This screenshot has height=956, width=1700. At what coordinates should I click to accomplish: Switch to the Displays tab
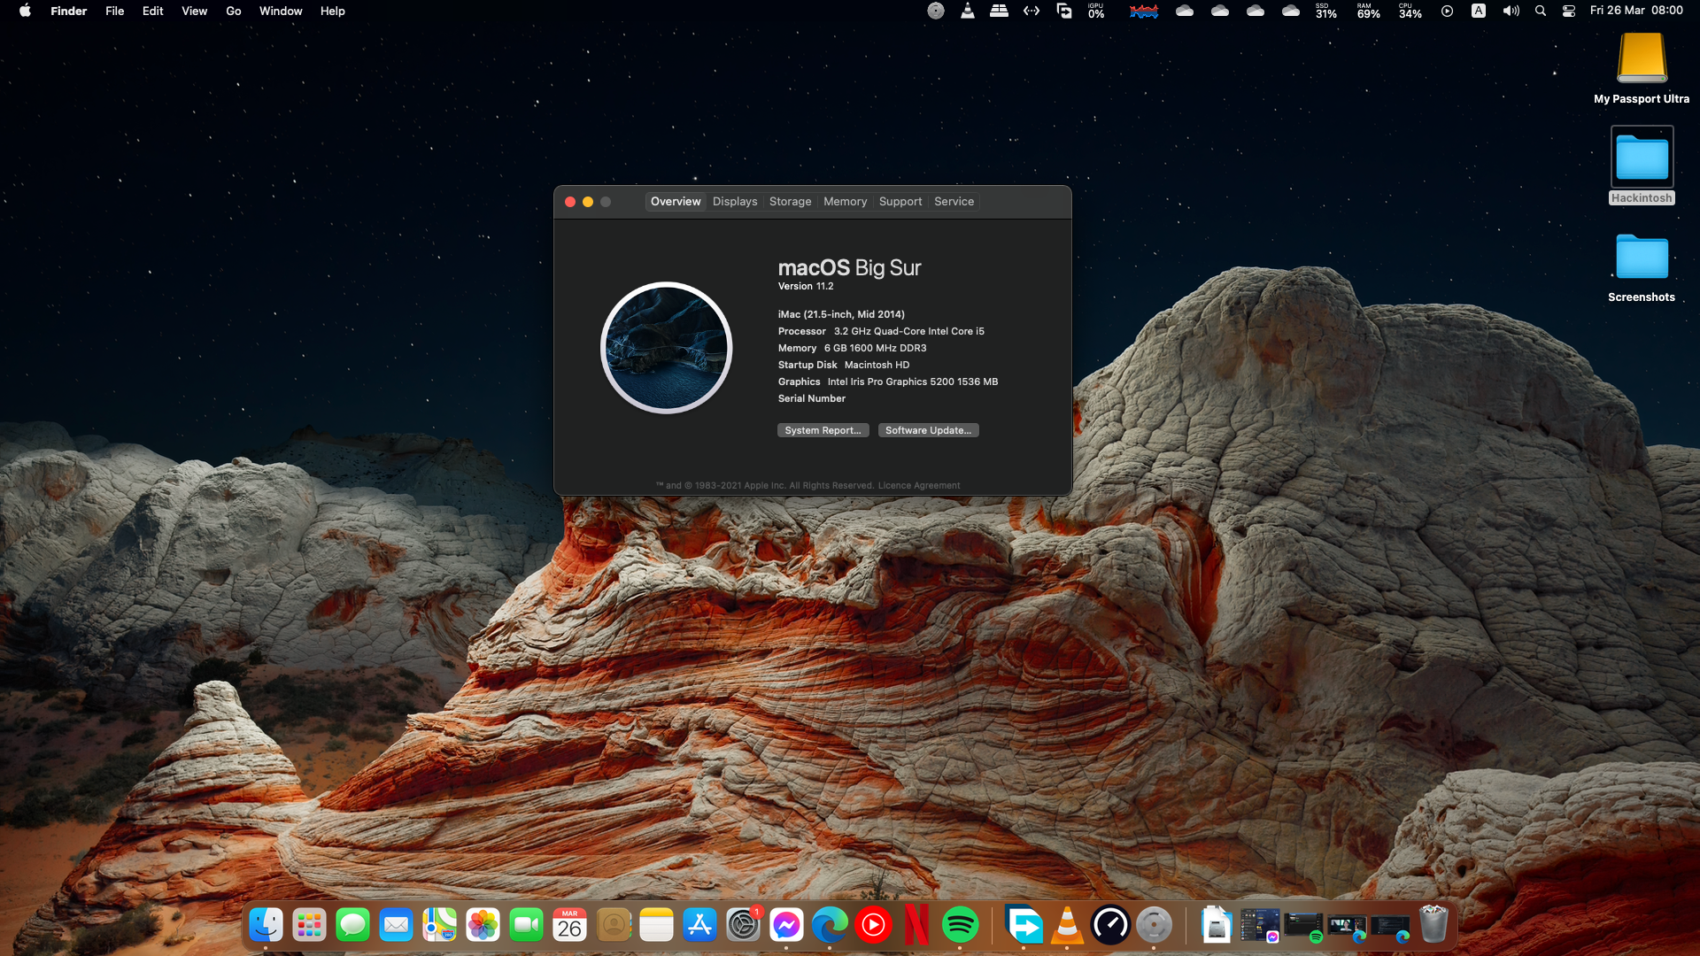(735, 202)
